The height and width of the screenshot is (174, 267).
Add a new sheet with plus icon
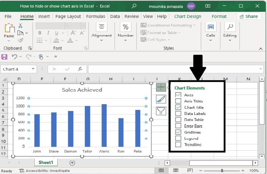click(x=72, y=163)
